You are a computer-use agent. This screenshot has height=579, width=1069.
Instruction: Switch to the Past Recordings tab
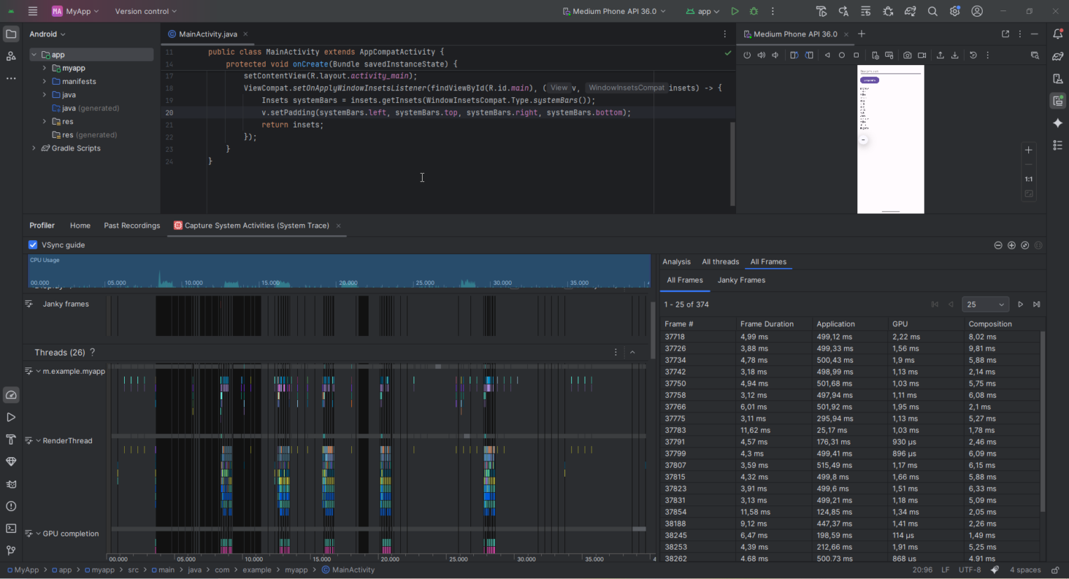click(132, 225)
